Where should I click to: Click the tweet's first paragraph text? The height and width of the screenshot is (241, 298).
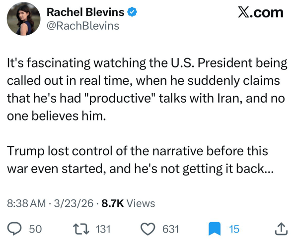tap(147, 89)
